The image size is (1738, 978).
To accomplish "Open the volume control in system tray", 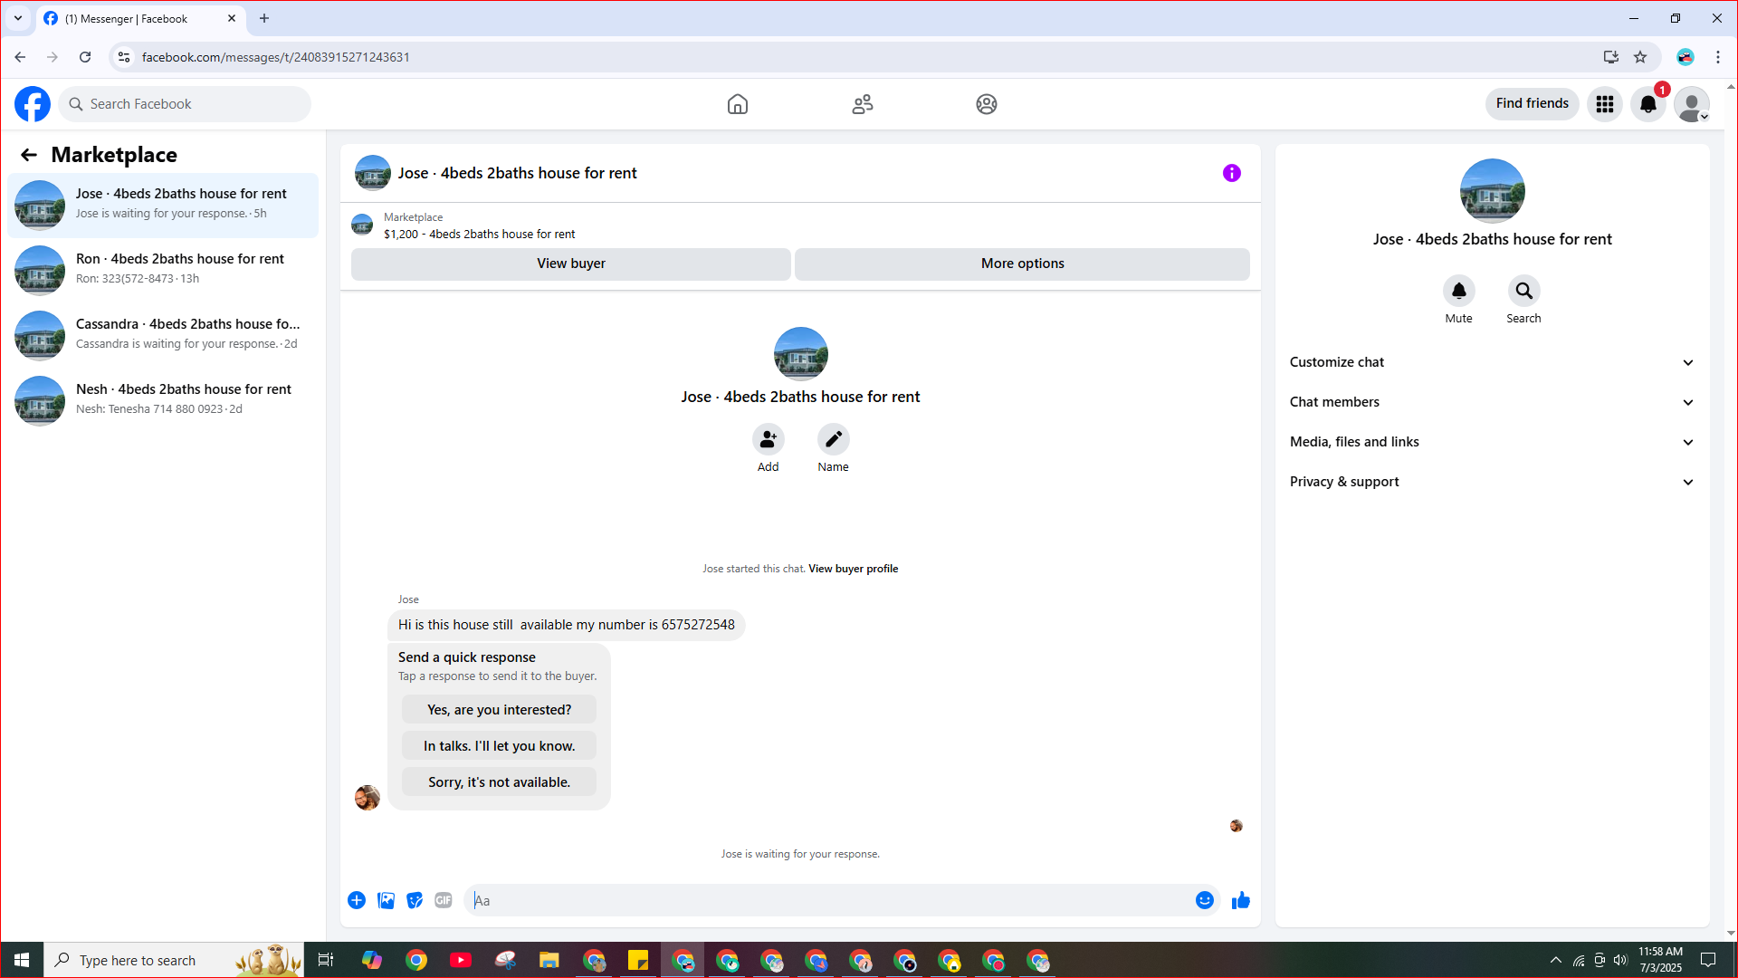I will pos(1620,960).
